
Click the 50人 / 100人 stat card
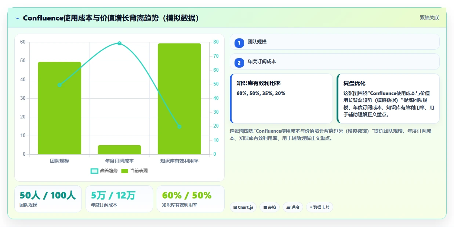pyautogui.click(x=48, y=199)
